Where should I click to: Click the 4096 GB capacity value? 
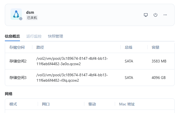click(159, 78)
